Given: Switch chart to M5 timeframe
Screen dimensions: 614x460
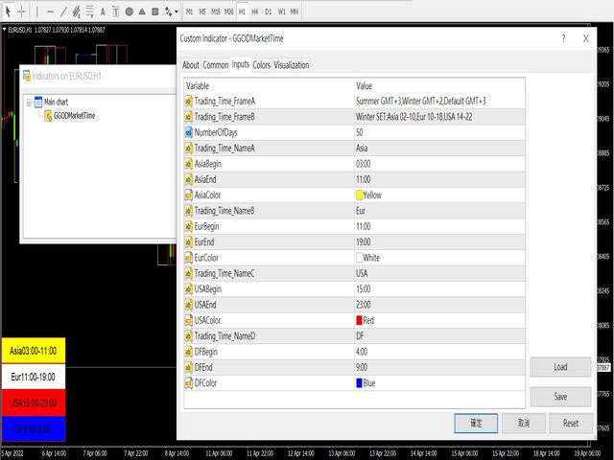Looking at the screenshot, I should 202,11.
